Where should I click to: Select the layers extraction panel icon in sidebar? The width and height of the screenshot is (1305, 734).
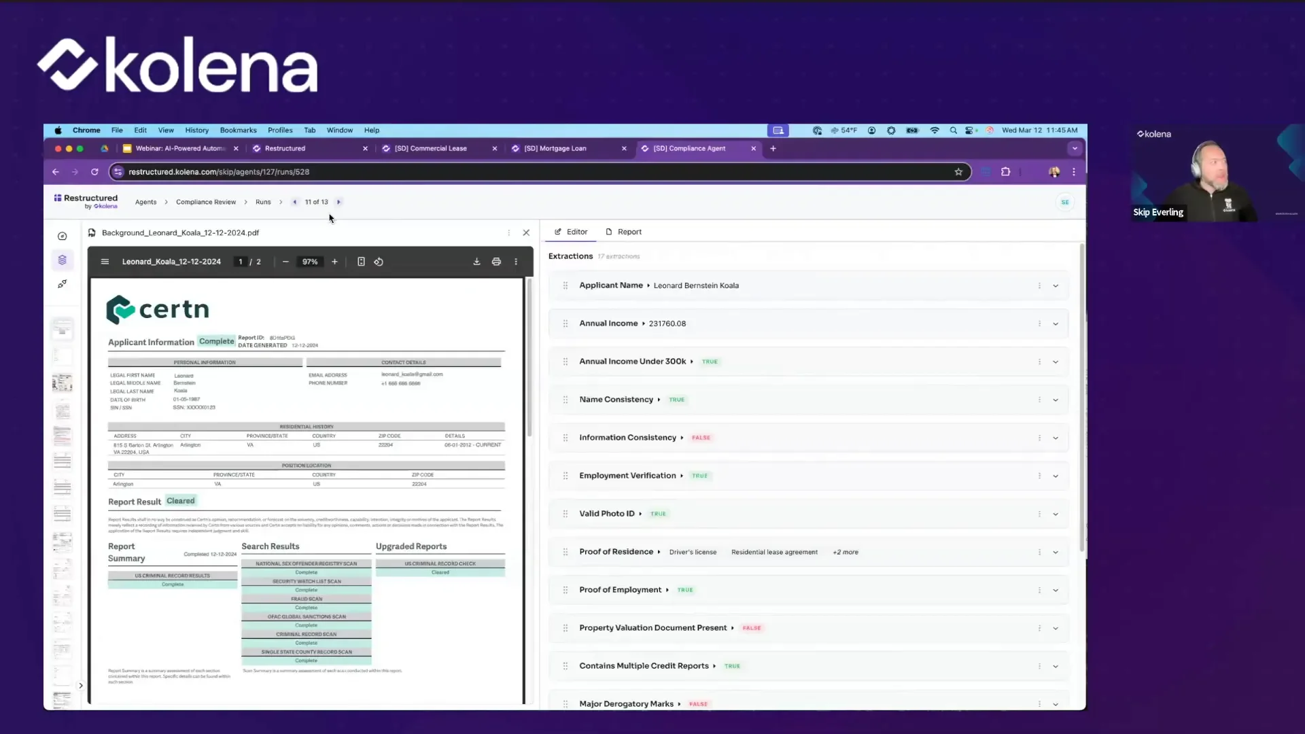pos(62,260)
